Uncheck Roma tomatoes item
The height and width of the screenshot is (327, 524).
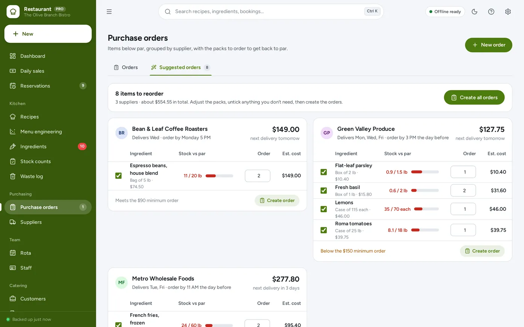pyautogui.click(x=324, y=230)
